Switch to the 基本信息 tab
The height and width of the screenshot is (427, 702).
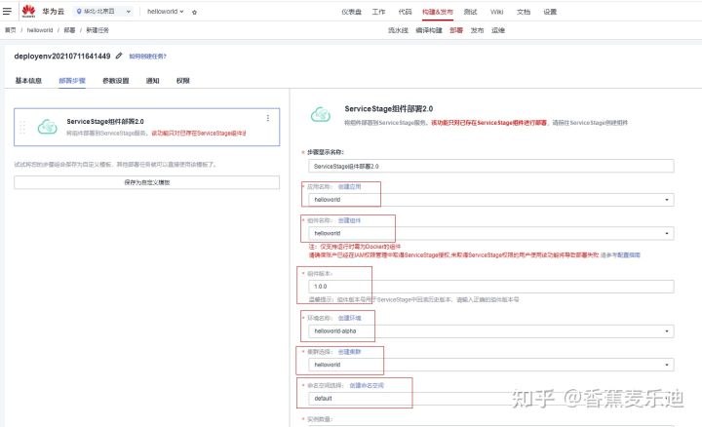pos(28,81)
